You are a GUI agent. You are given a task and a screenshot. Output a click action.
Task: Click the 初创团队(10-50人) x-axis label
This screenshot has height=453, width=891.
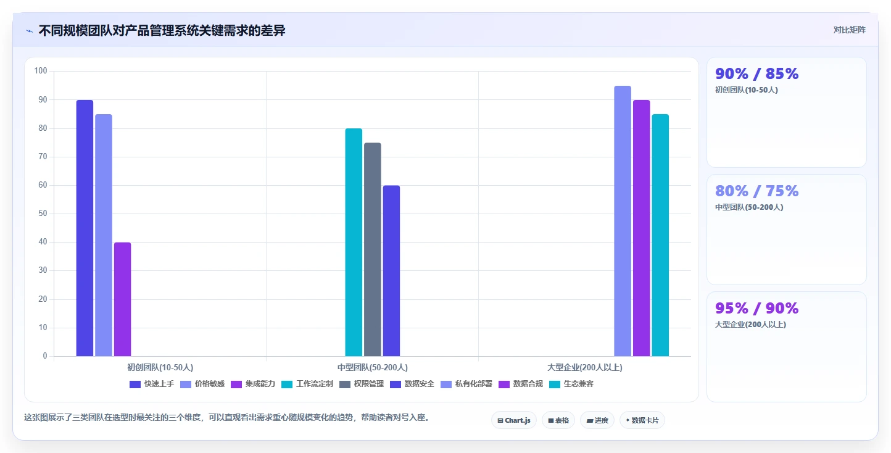160,367
